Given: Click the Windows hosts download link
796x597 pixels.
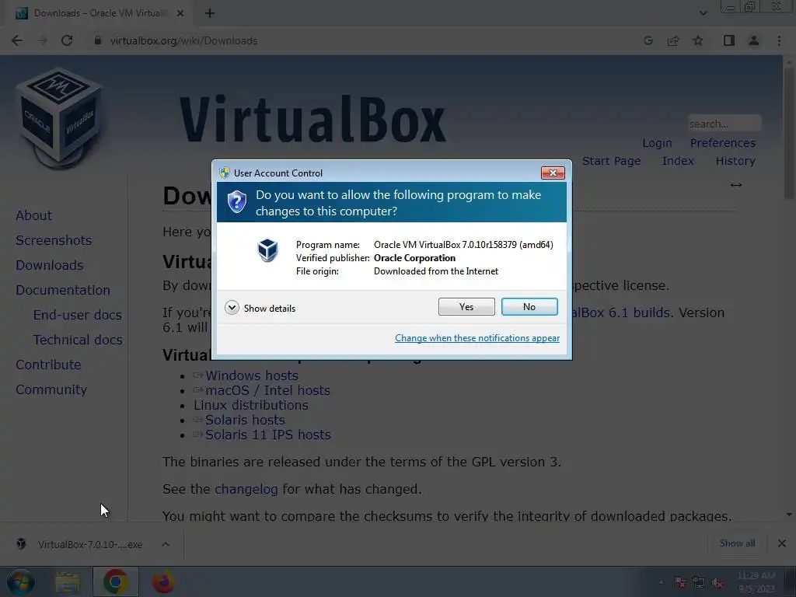Looking at the screenshot, I should (251, 375).
